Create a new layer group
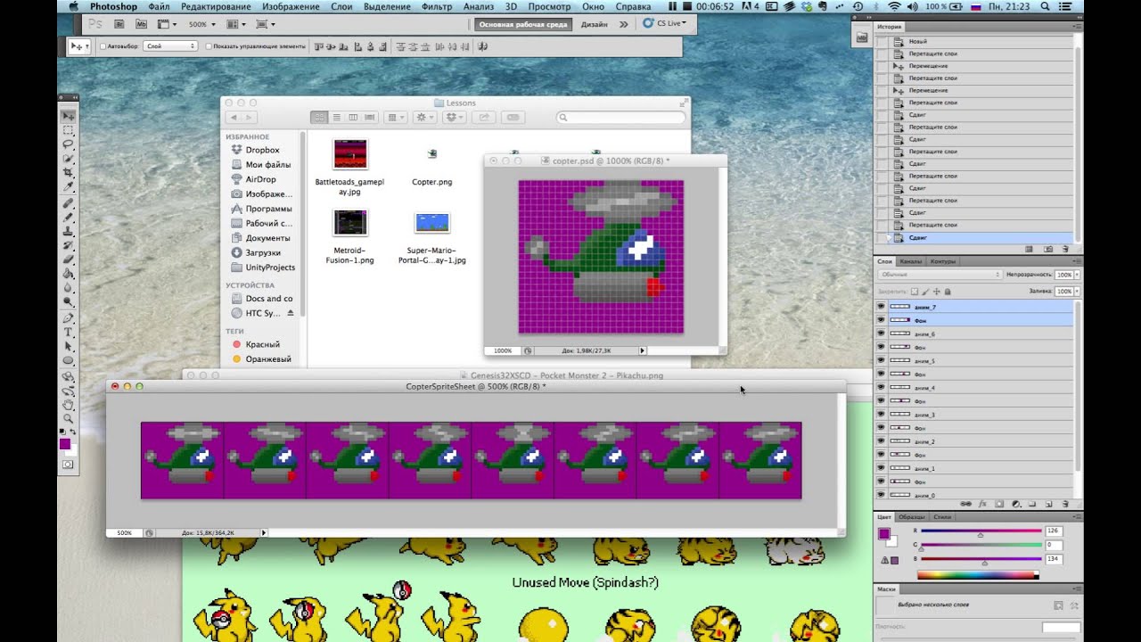 [1032, 504]
